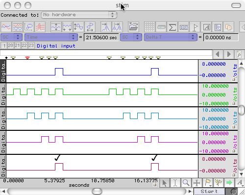Select channel tab 22

[x=24, y=46]
